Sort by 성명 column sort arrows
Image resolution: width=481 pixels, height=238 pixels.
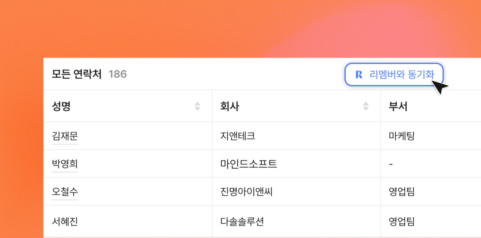197,106
